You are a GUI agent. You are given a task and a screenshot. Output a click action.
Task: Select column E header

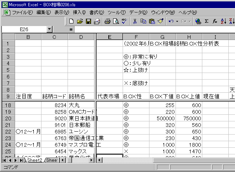[x=109, y=37]
